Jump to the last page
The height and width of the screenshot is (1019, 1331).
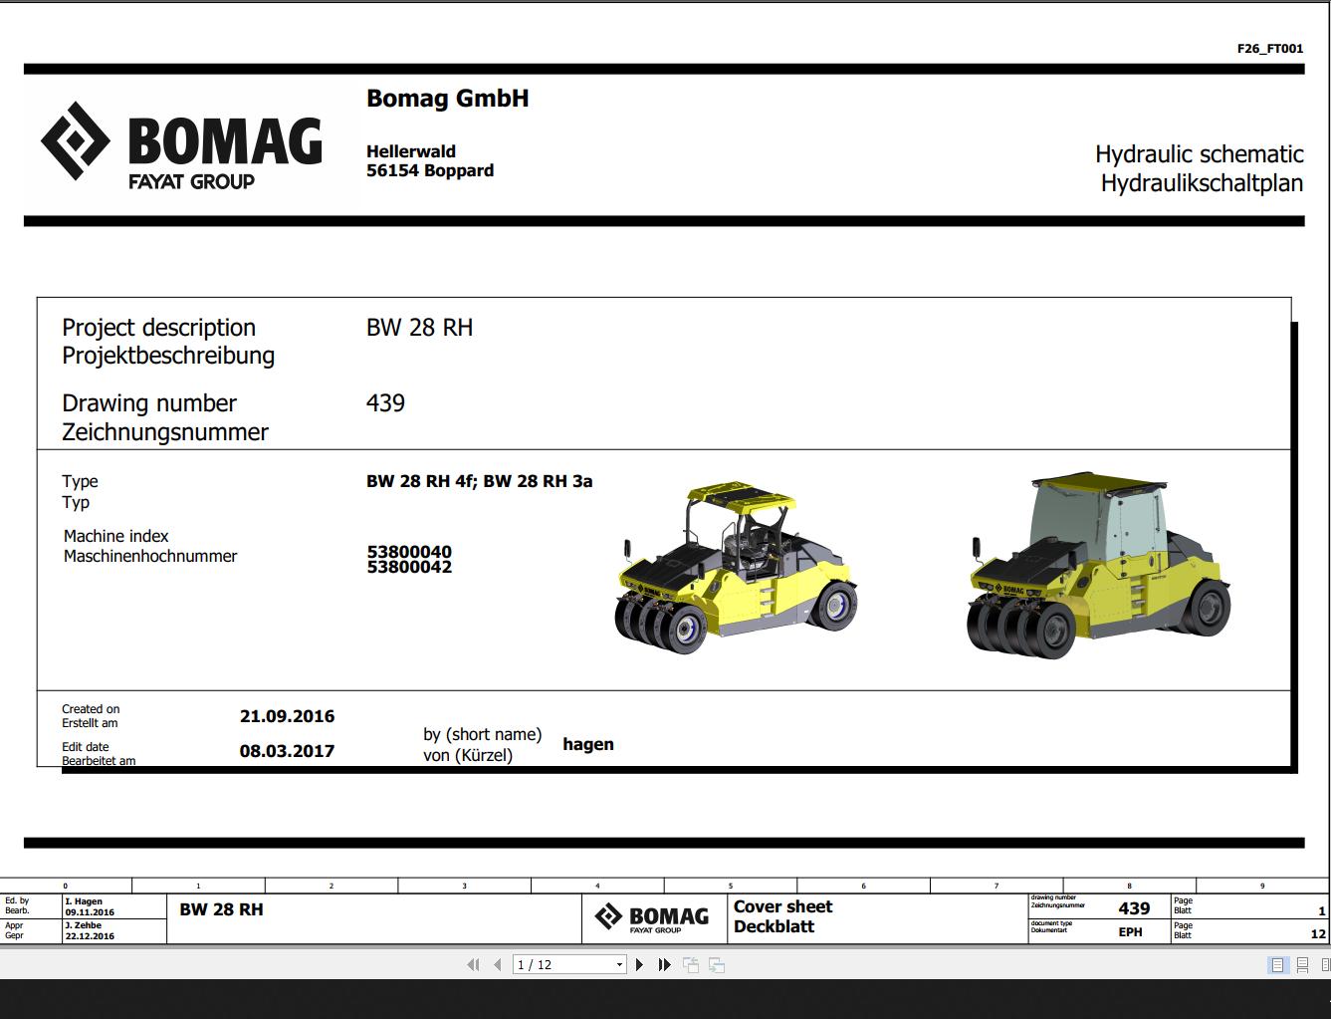(x=664, y=964)
